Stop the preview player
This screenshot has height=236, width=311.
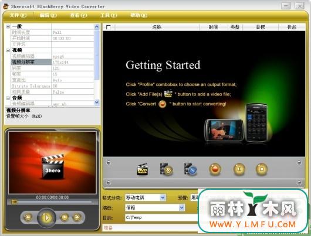click(x=65, y=217)
